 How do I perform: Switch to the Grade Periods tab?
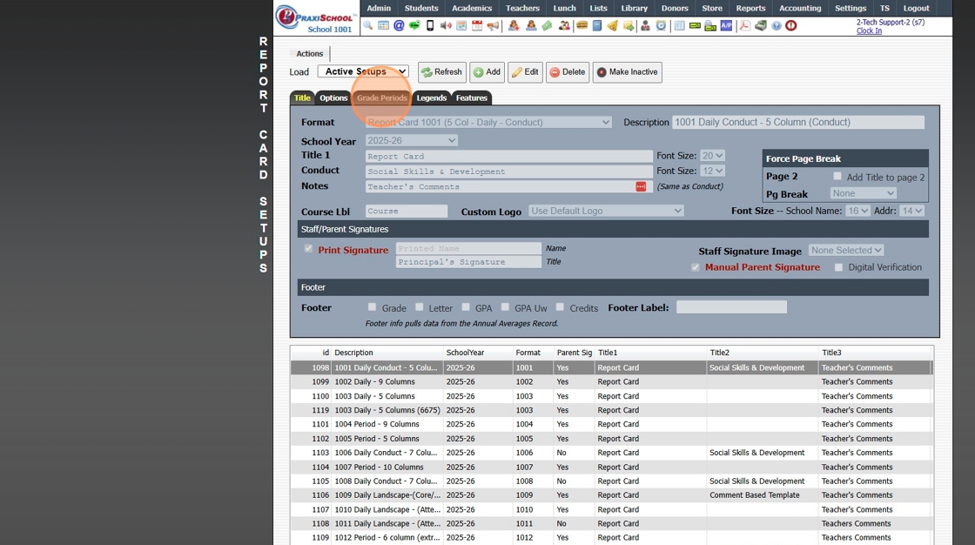[x=382, y=98]
